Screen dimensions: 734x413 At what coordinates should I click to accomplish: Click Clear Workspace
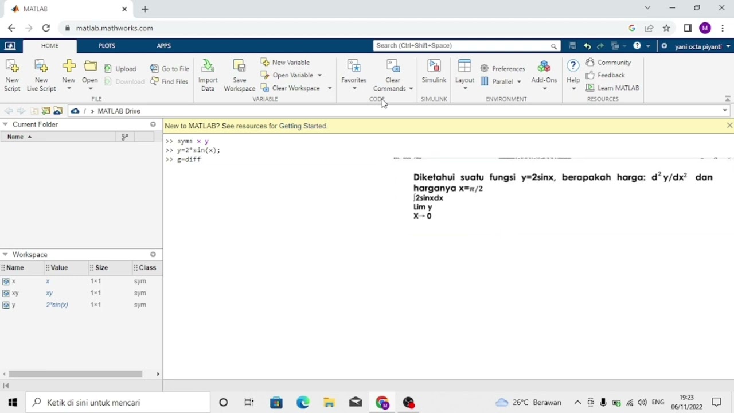click(290, 88)
